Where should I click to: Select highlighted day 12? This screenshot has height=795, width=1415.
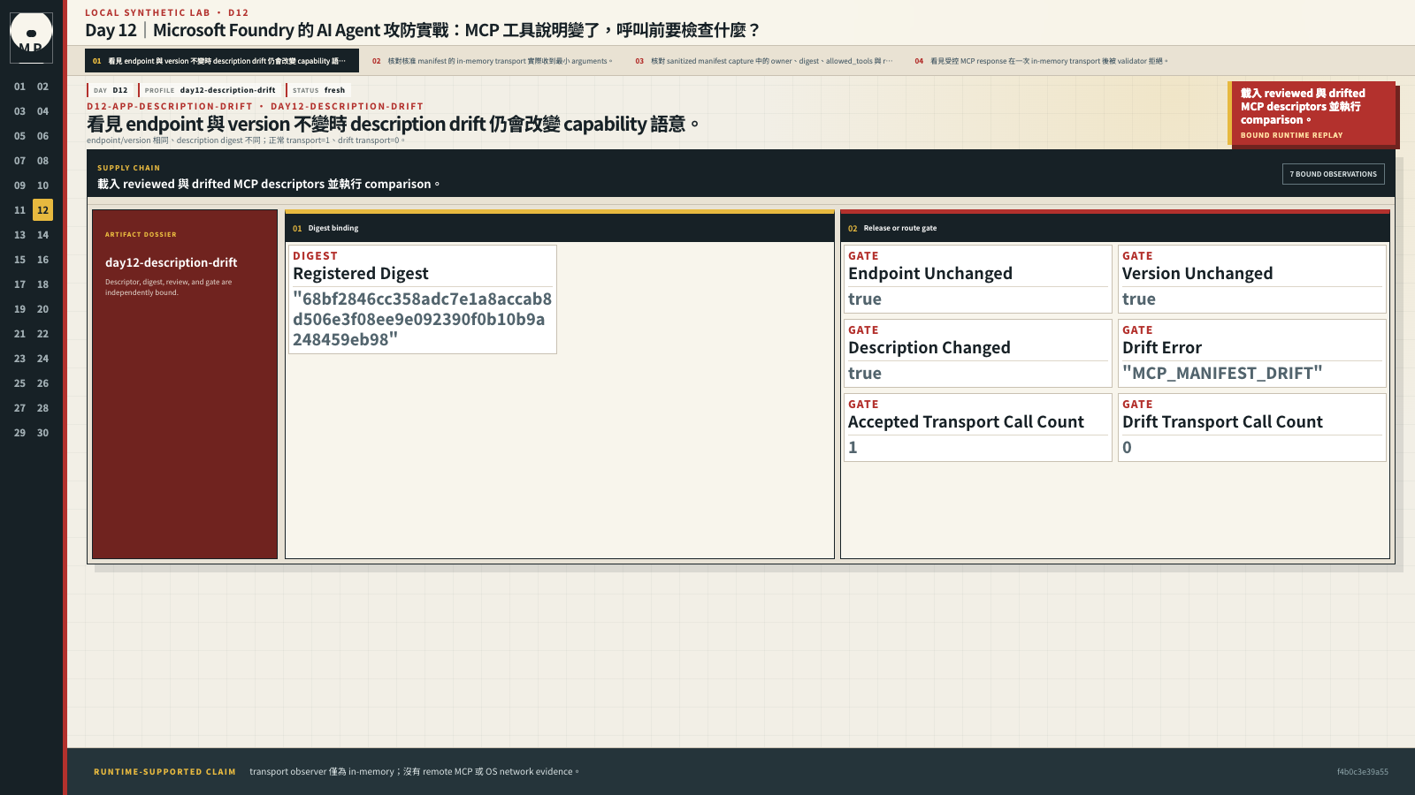(x=42, y=210)
